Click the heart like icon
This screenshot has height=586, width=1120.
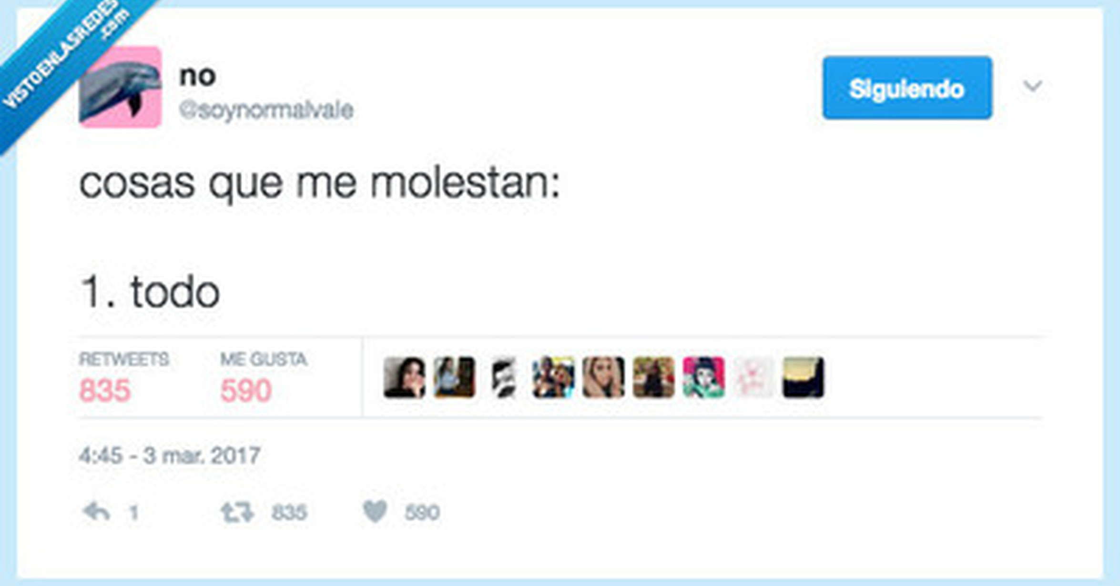[x=375, y=511]
